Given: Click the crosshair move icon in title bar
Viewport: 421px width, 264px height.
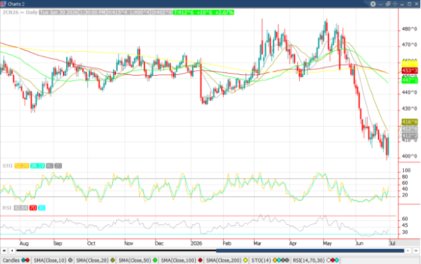Looking at the screenshot, I should [395, 4].
